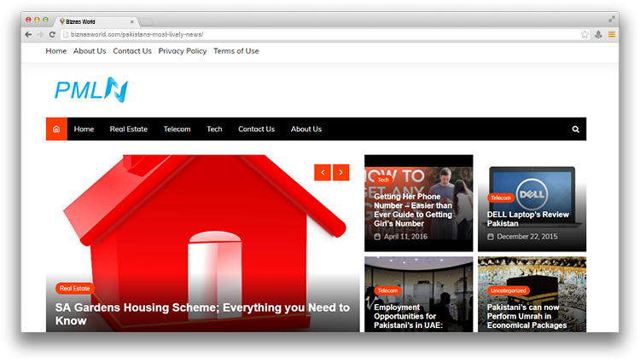Screen dimensions: 640x362
Task: Click the PMLN site logo
Action: coord(91,89)
